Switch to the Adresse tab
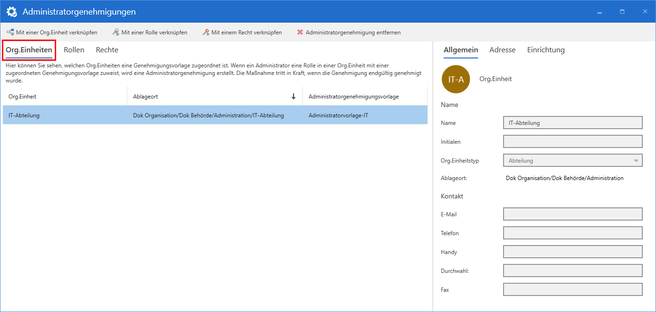Viewport: 656px width, 312px height. coord(502,49)
